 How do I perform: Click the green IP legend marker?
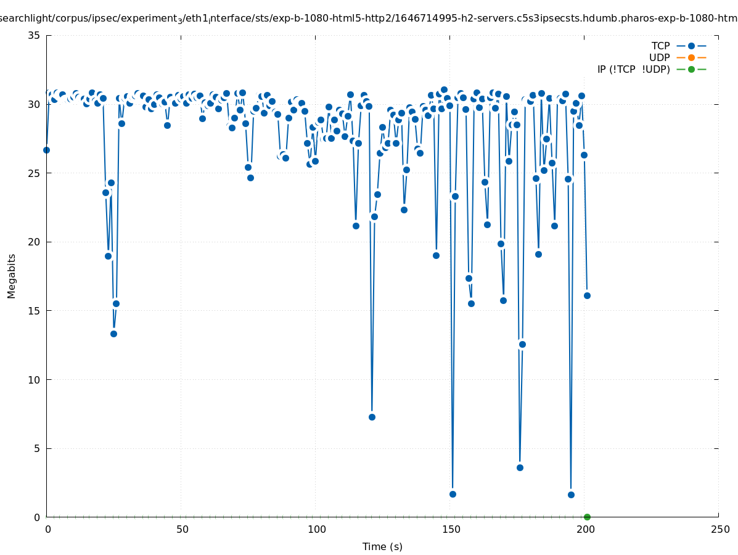(x=691, y=69)
